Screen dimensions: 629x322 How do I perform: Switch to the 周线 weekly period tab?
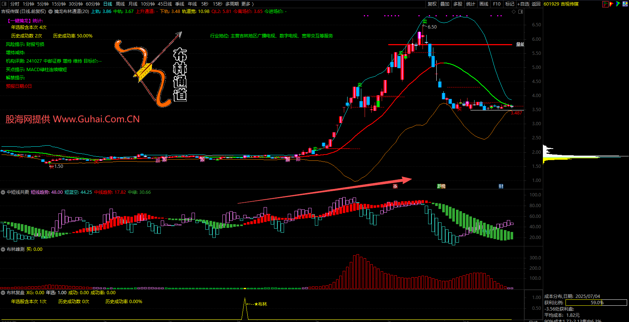tap(120, 4)
